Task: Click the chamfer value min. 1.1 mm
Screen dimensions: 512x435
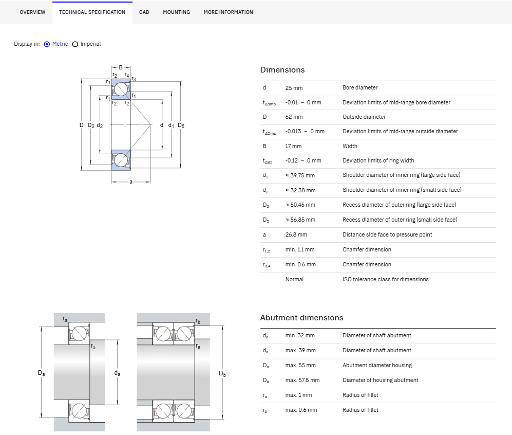Action: [300, 250]
